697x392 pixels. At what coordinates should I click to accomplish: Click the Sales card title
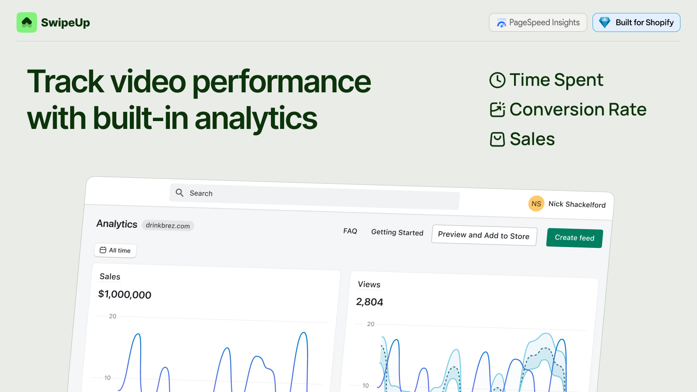[x=110, y=277]
